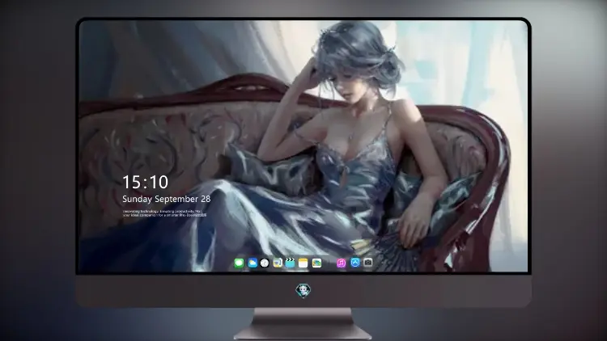The image size is (607, 341).
Task: Launch the pink Music app in dock
Action: tap(341, 263)
